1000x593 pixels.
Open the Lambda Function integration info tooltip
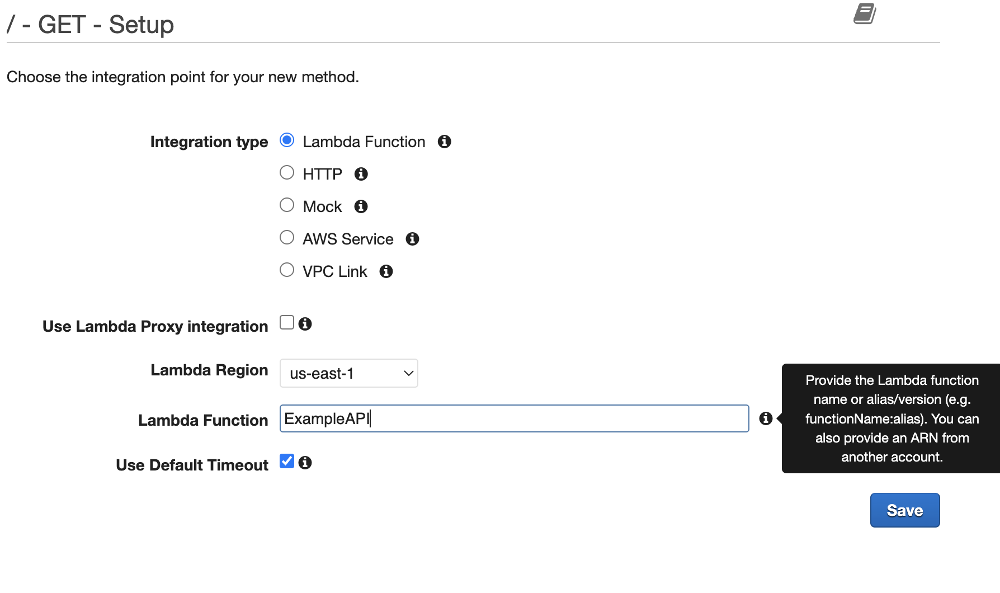[x=445, y=142]
